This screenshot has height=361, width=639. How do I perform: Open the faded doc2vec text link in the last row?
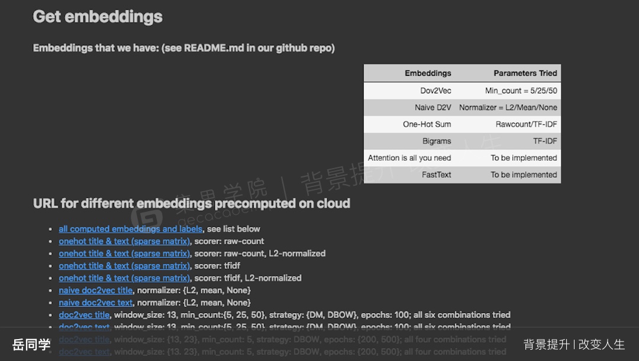[84, 351]
